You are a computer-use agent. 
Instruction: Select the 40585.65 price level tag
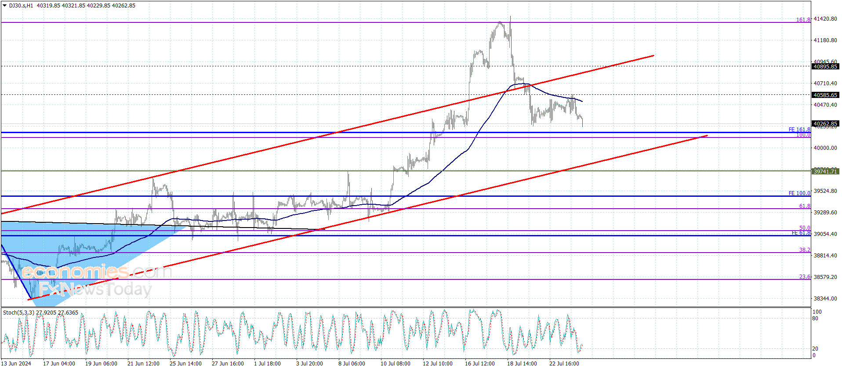[825, 95]
